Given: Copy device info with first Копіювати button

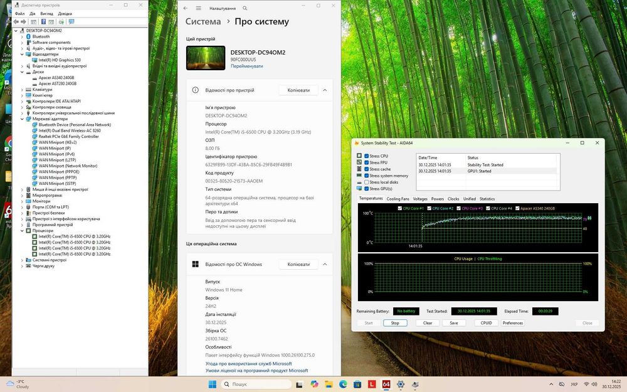Looking at the screenshot, I should pyautogui.click(x=298, y=90).
